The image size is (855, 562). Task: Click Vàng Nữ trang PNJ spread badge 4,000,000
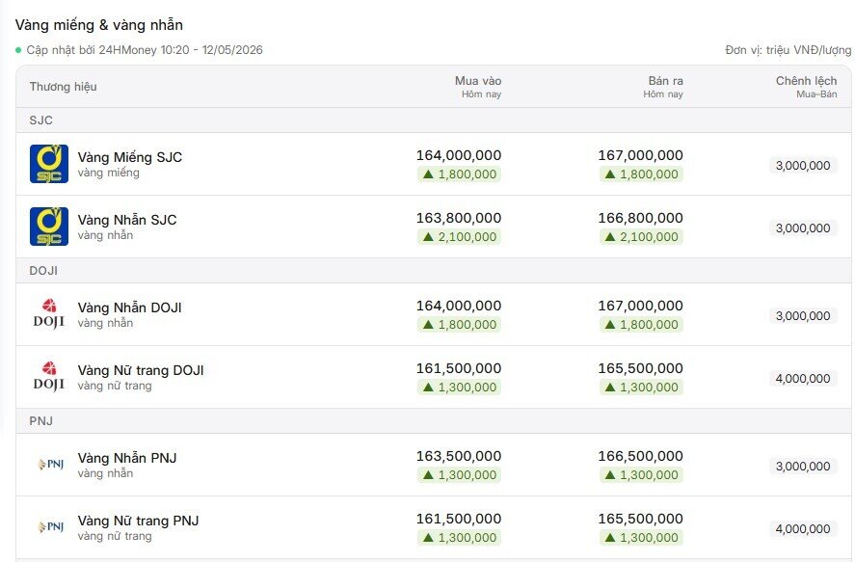[x=803, y=529]
